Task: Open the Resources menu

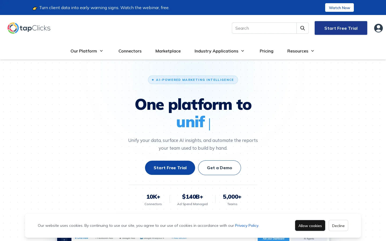Action: 298,51
